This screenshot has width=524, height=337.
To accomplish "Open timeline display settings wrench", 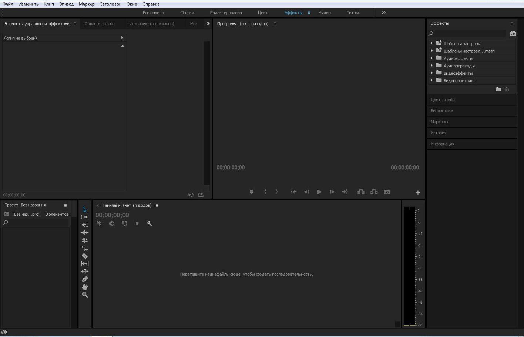I will [x=150, y=223].
